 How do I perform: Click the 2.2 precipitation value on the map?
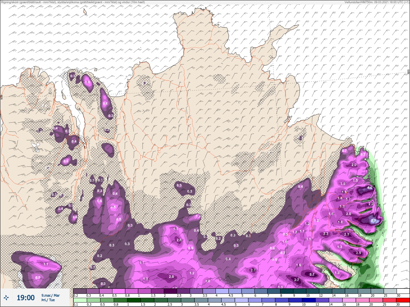tap(371, 204)
